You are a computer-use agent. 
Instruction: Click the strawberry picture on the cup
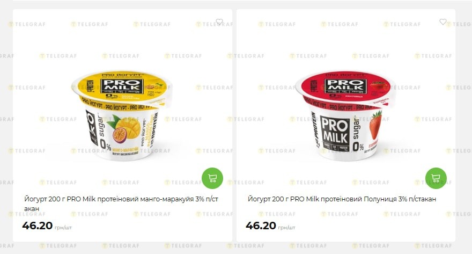pos(375,125)
